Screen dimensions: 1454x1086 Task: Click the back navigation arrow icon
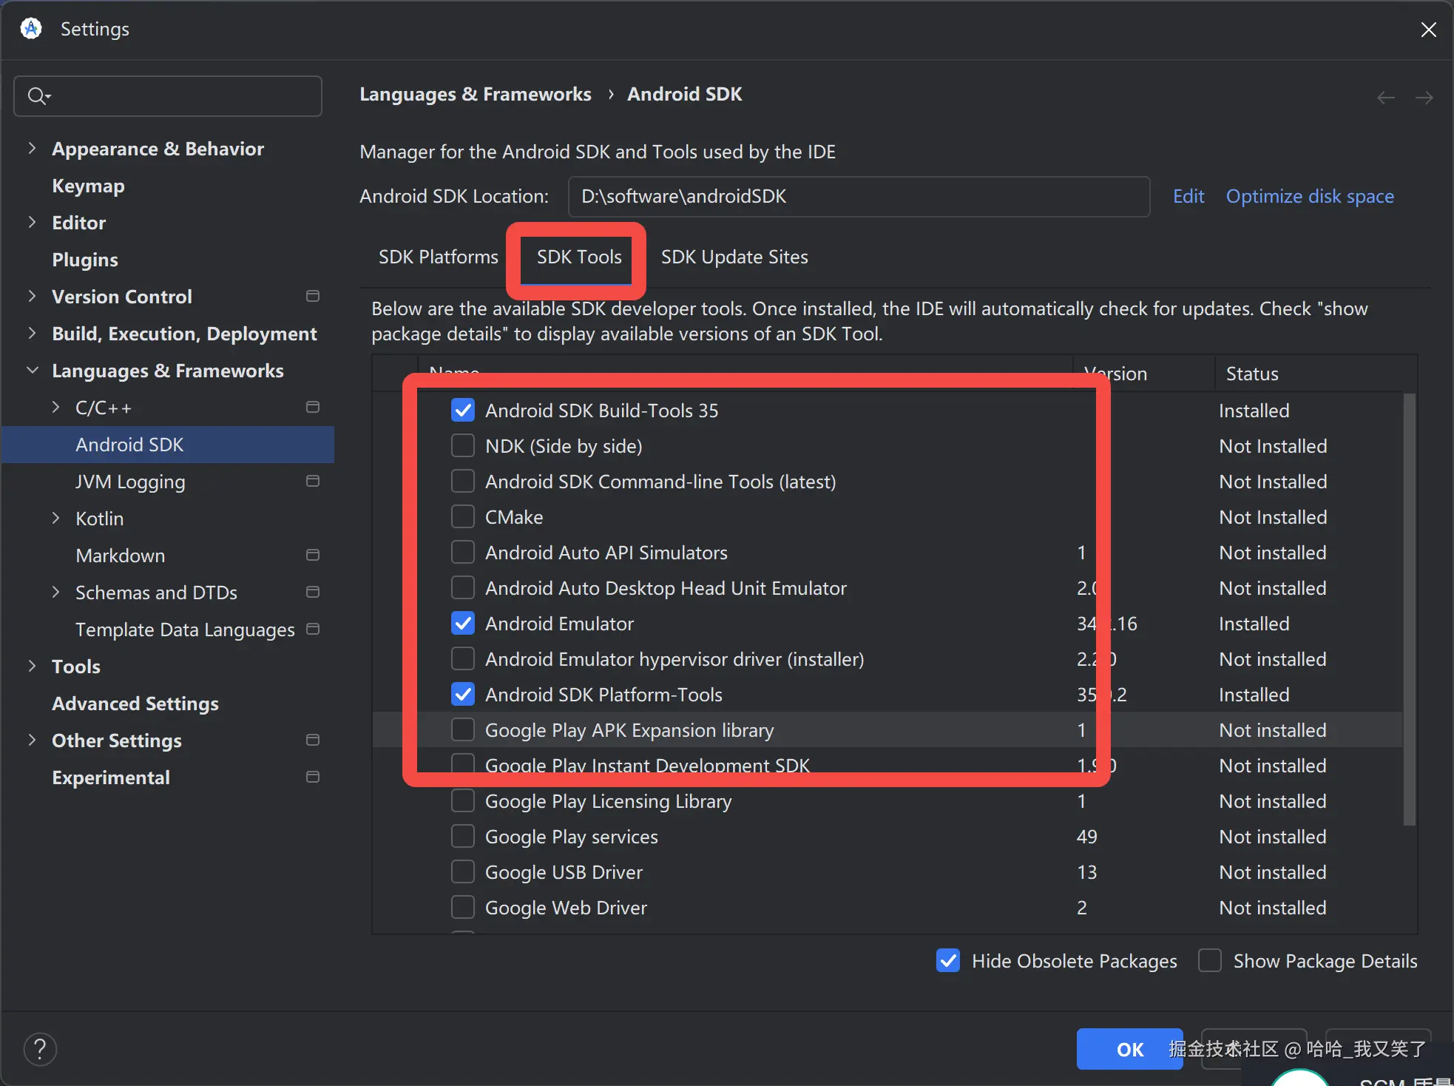[1386, 98]
